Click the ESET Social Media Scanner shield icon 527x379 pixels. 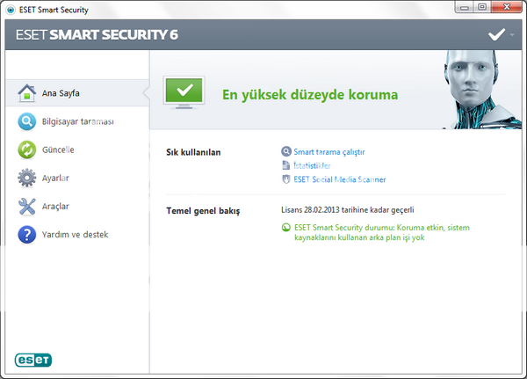coord(285,179)
